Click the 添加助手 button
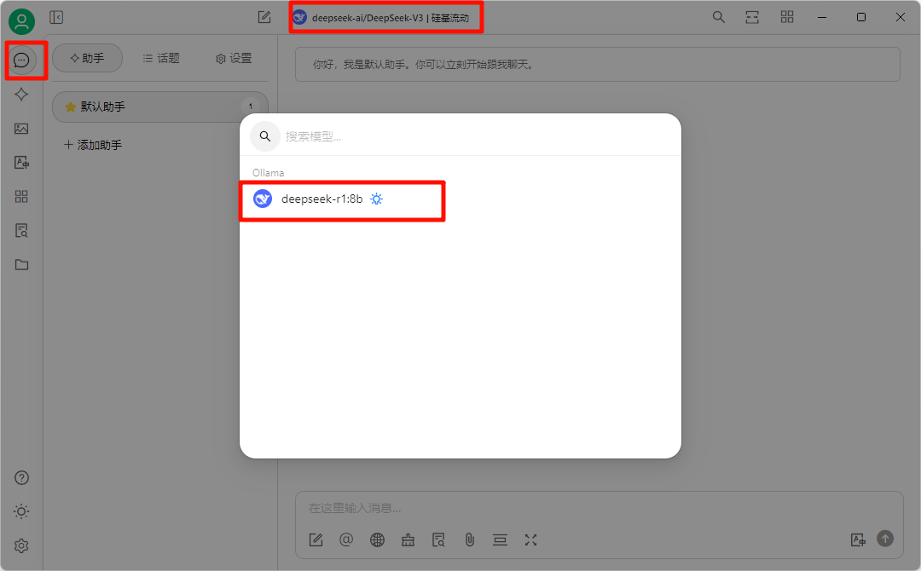The image size is (921, 571). pos(93,145)
